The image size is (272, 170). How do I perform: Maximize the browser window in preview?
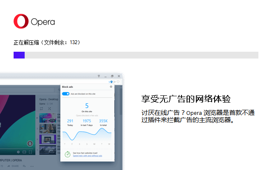pyautogui.click(x=112, y=76)
